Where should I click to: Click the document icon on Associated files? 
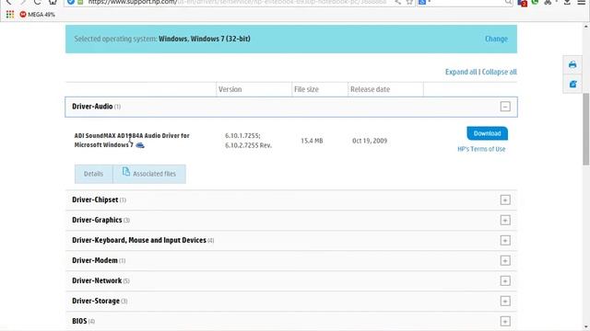[126, 172]
